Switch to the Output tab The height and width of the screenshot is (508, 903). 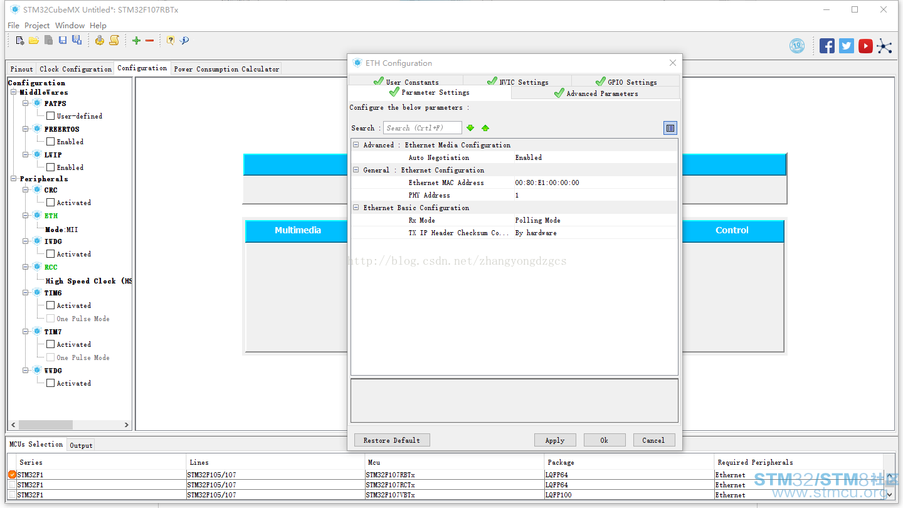81,445
